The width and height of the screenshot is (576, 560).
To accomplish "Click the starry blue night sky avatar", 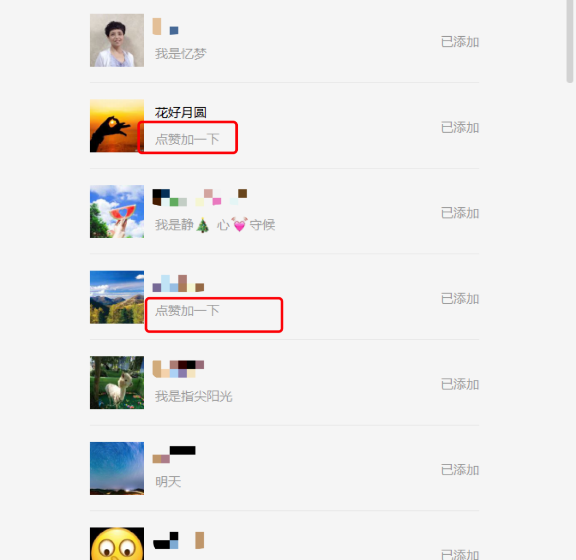I will click(117, 468).
